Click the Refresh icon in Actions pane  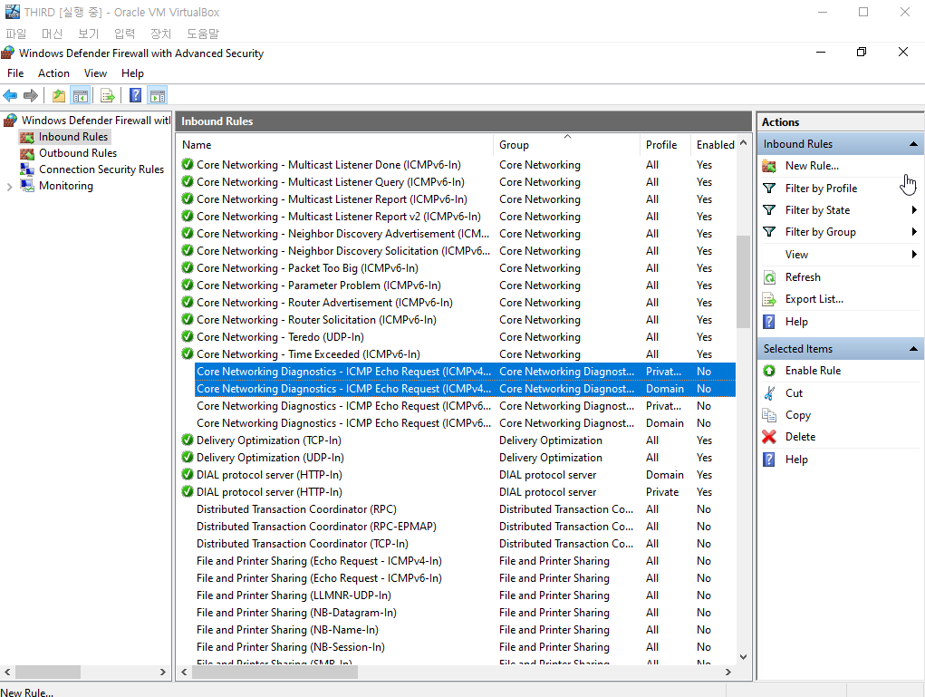coord(769,277)
